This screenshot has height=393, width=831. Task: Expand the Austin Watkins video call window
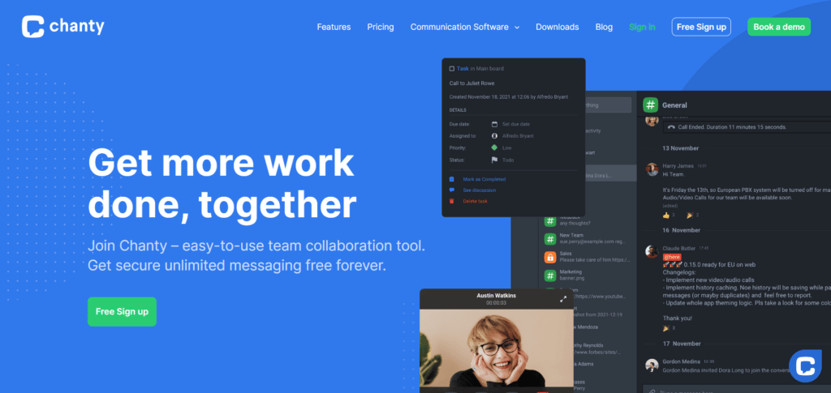(x=563, y=299)
